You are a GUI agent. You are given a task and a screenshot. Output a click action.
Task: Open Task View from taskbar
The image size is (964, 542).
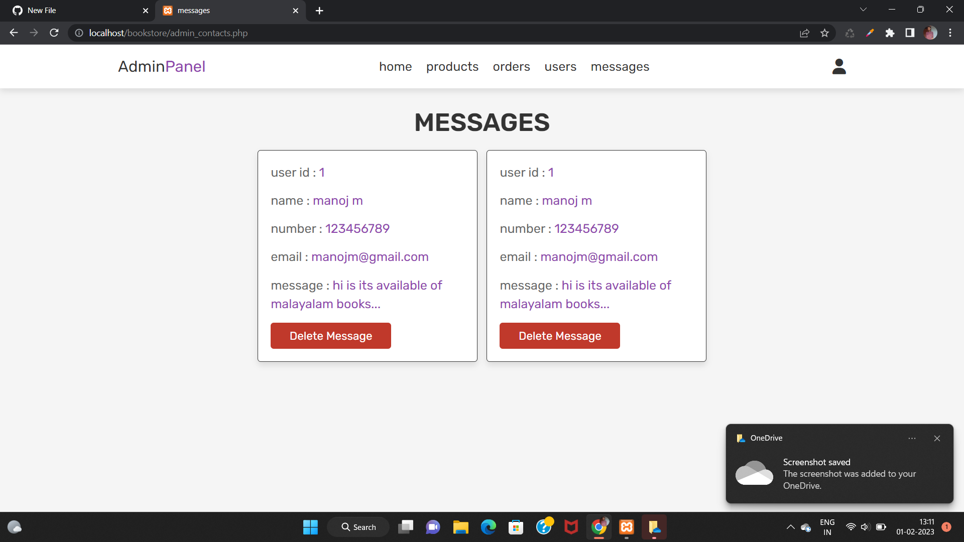[405, 527]
